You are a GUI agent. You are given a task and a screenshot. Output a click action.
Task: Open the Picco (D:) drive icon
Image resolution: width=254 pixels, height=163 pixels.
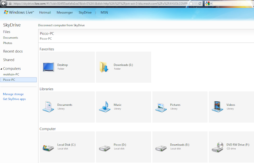pyautogui.click(x=105, y=148)
